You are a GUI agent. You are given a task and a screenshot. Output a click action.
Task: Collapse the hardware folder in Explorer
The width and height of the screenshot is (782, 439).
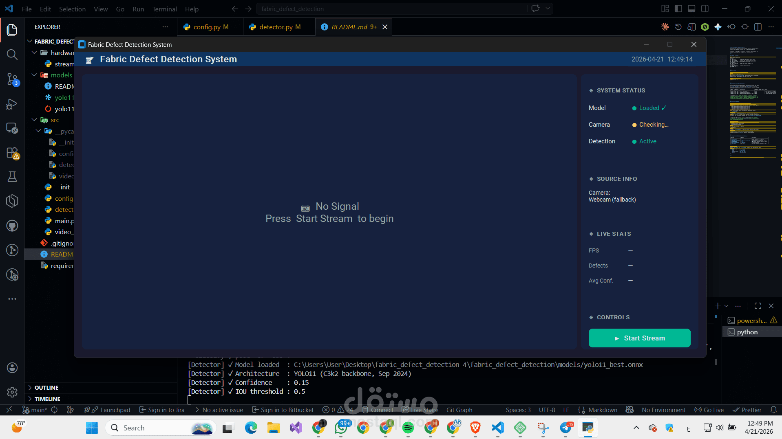[34, 53]
